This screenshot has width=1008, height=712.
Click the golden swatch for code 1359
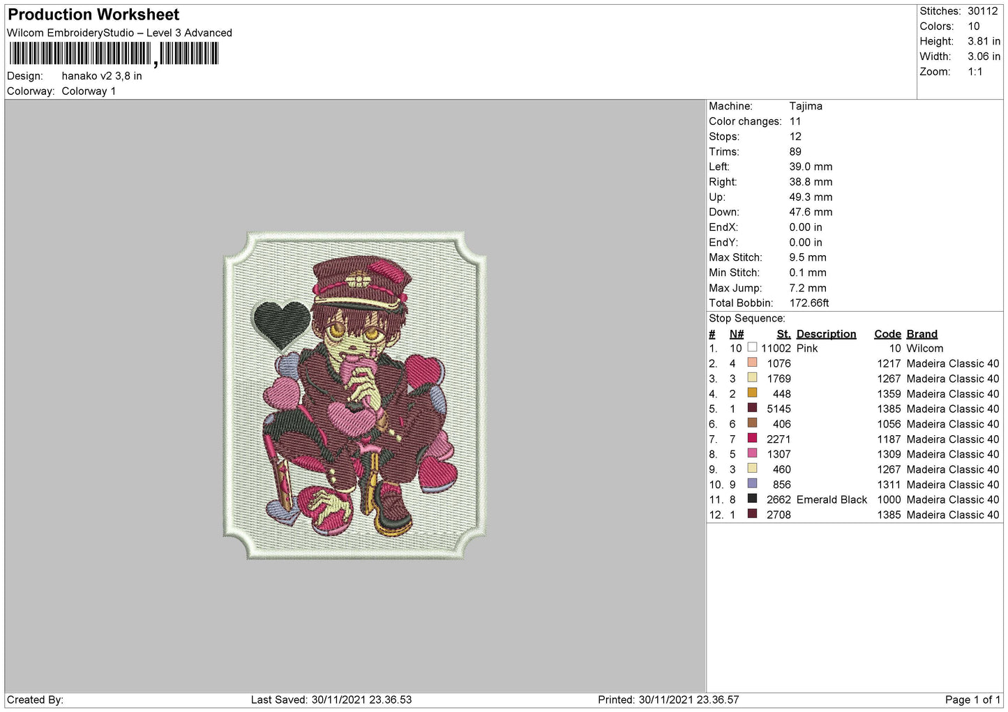click(x=752, y=393)
